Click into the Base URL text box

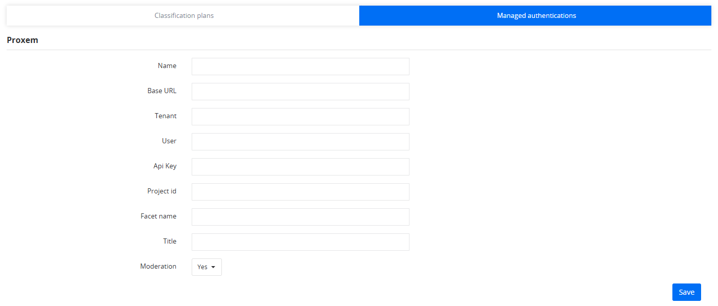pyautogui.click(x=300, y=92)
